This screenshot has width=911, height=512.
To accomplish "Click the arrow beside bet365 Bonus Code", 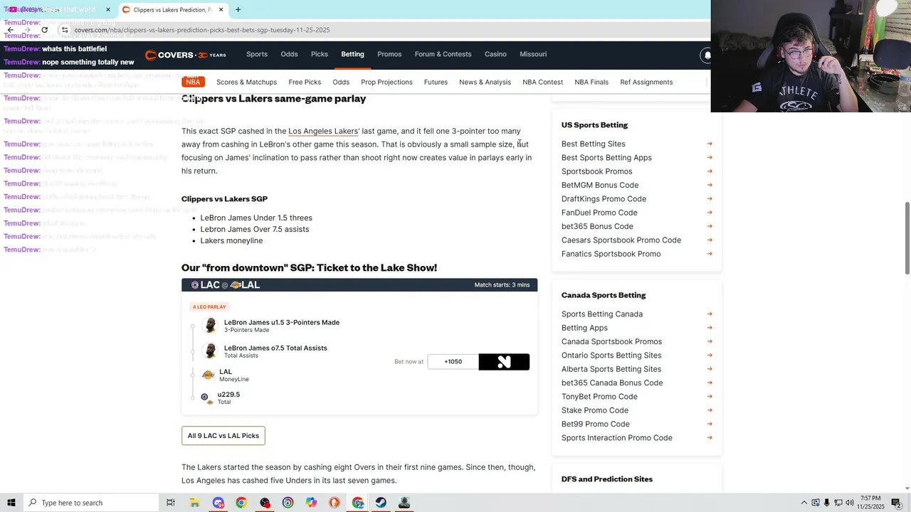I will (x=710, y=226).
